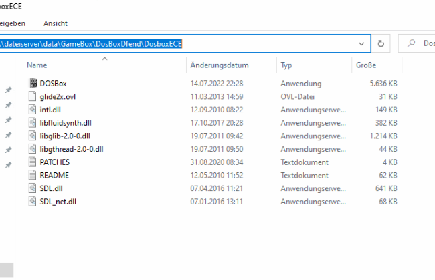
Task: Select the libgthread-2.0-0.dll file name
Action: click(71, 149)
